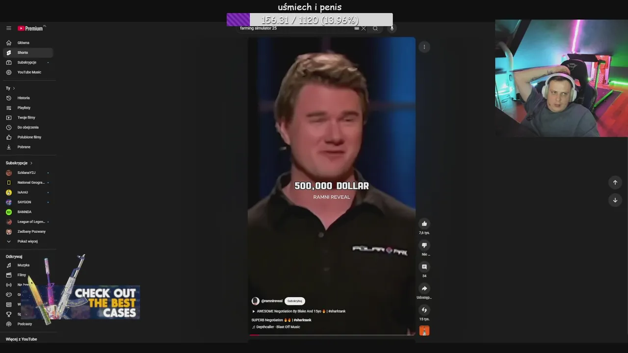Open National Geographic subscription
628x353 pixels.
(27, 182)
